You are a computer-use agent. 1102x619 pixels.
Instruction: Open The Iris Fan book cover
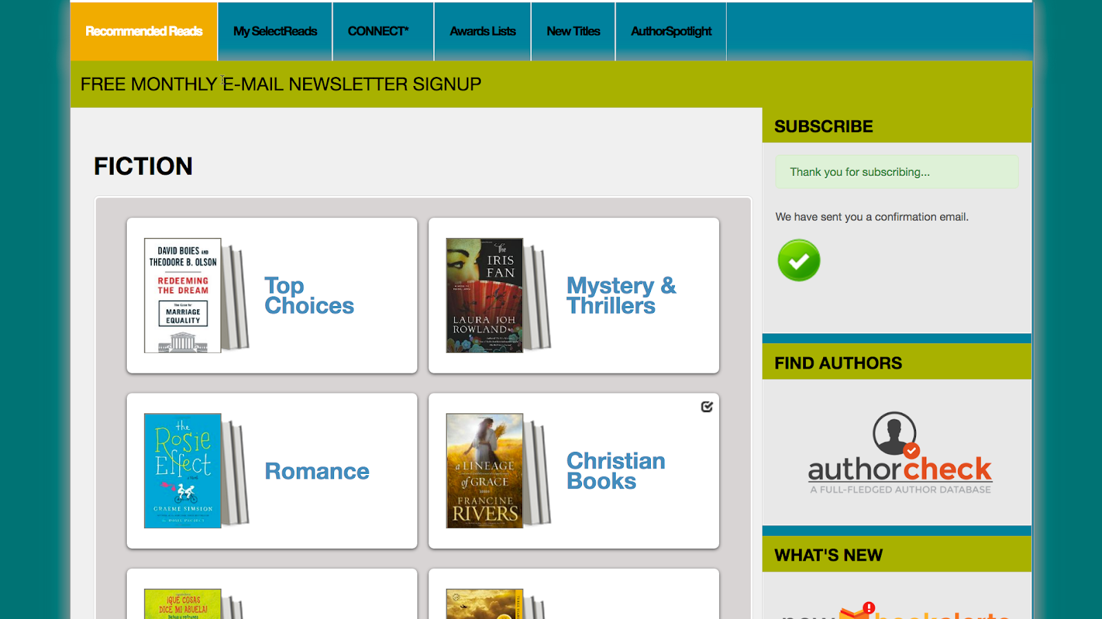484,296
